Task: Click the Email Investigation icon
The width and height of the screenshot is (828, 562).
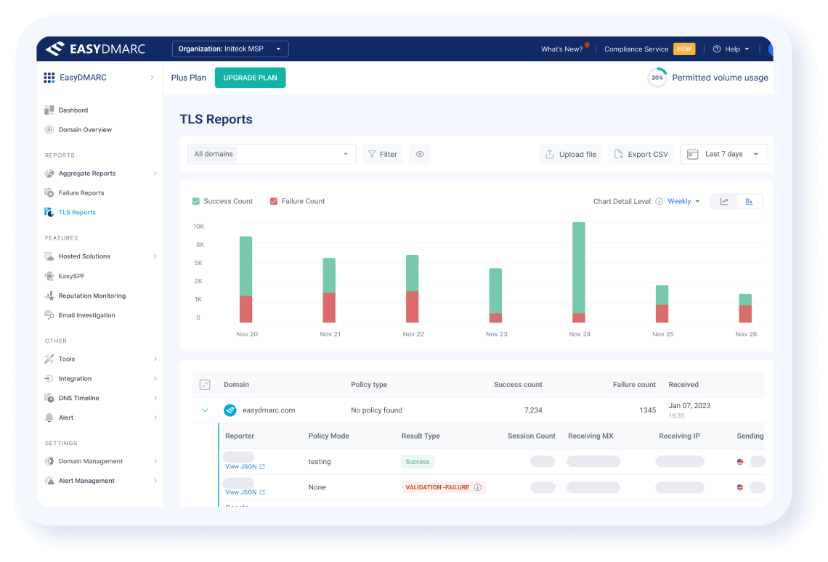Action: (x=49, y=315)
